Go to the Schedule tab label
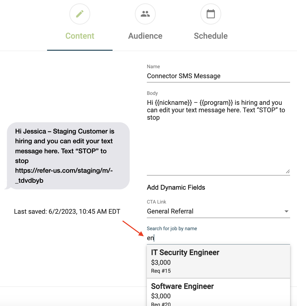 coord(211,36)
